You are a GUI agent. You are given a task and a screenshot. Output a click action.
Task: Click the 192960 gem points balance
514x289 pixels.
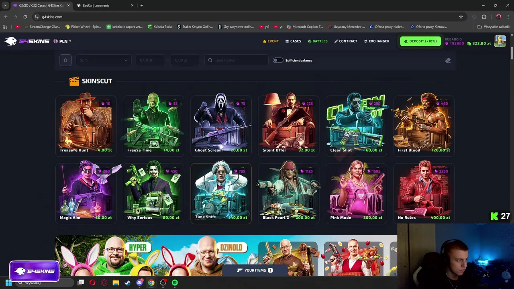454,43
